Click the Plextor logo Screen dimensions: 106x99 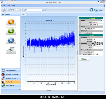(96, 10)
